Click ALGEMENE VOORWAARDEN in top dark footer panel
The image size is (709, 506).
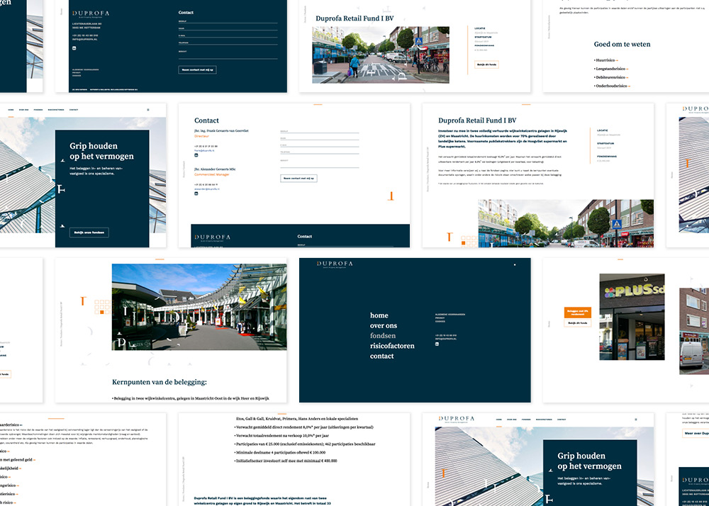pos(86,69)
